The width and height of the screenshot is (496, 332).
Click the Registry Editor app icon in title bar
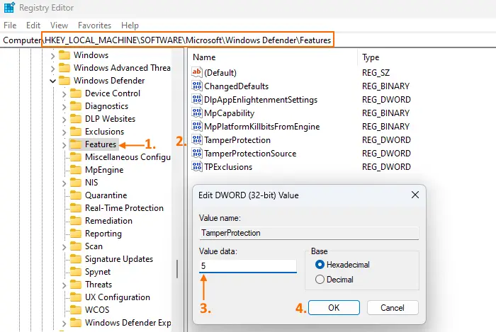tap(9, 7)
